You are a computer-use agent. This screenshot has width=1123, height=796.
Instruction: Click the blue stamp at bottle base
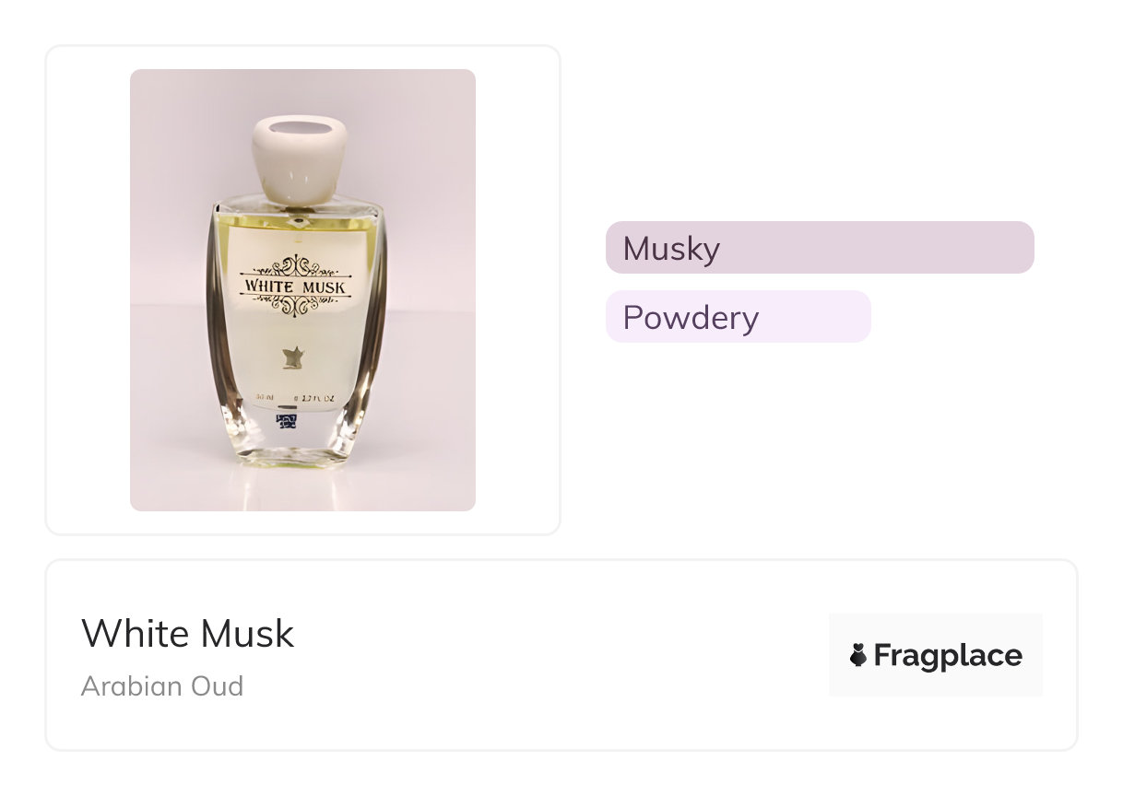(288, 423)
